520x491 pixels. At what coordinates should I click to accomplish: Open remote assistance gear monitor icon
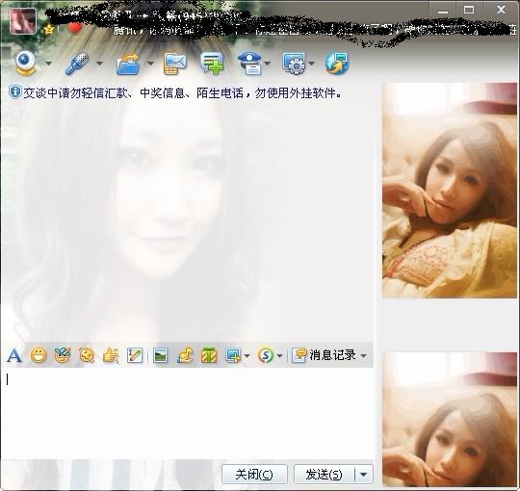click(294, 63)
